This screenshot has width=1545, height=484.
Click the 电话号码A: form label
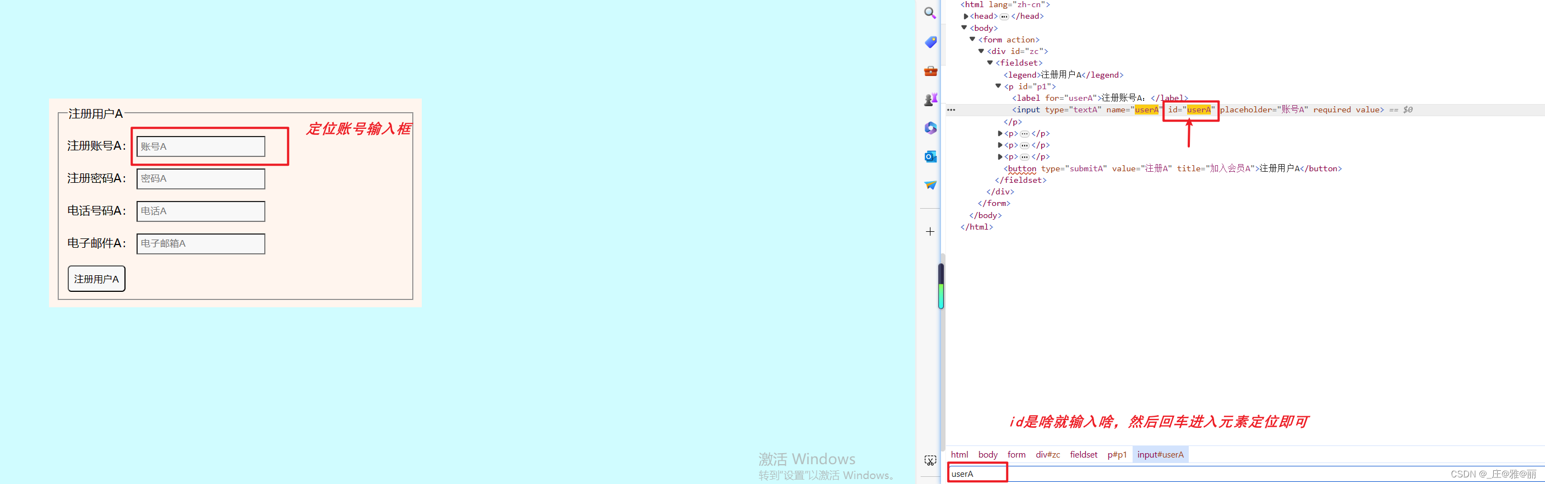[x=96, y=210]
